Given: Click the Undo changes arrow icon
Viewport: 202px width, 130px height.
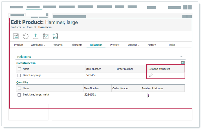Looking at the screenshot, I should [26, 36].
